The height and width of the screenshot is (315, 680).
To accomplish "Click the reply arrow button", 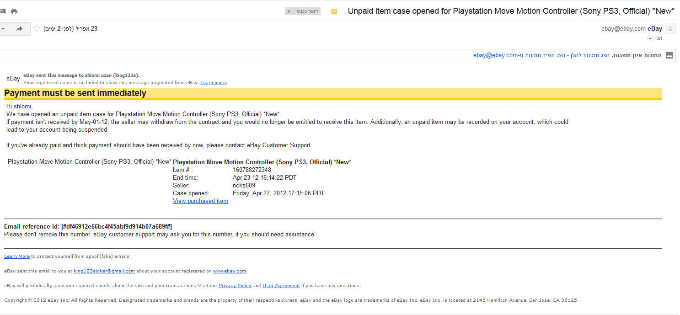I will pos(19,29).
